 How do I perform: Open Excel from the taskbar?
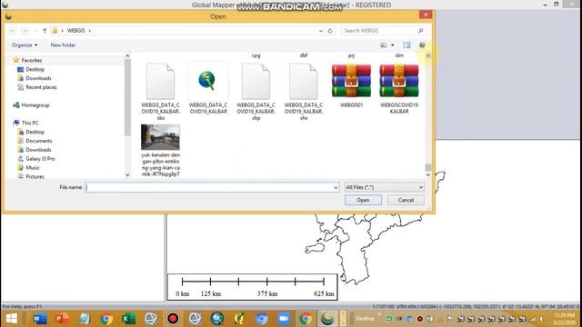(x=128, y=319)
